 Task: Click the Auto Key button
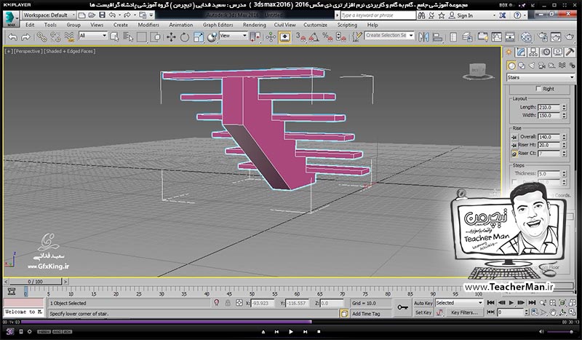click(423, 303)
